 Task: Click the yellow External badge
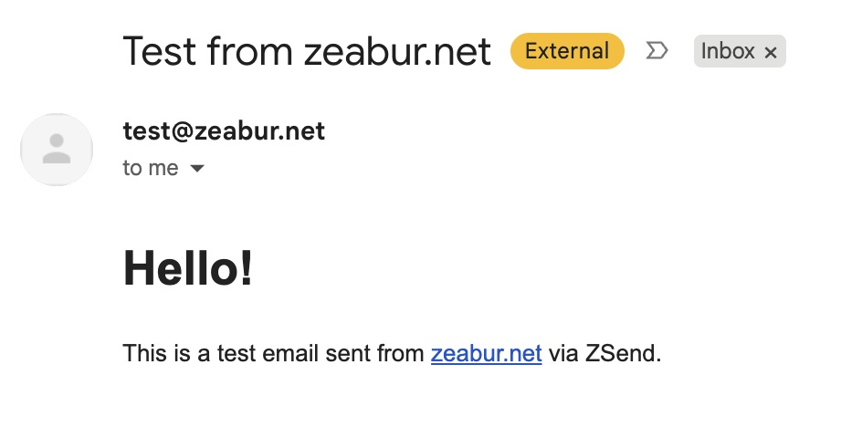coord(566,51)
